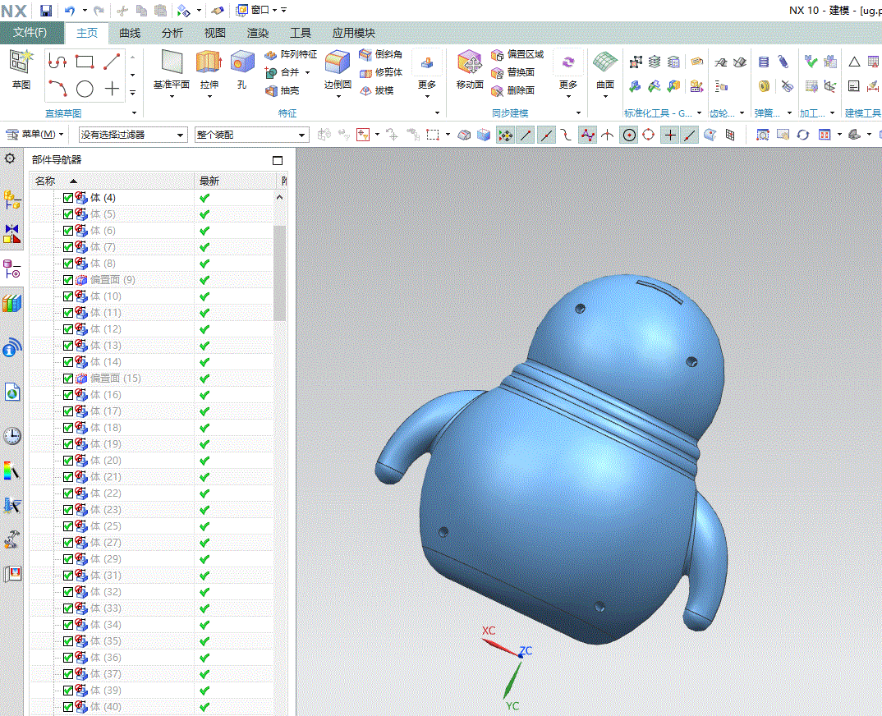Click the Draft (拔模) tool
882x716 pixels.
376,90
